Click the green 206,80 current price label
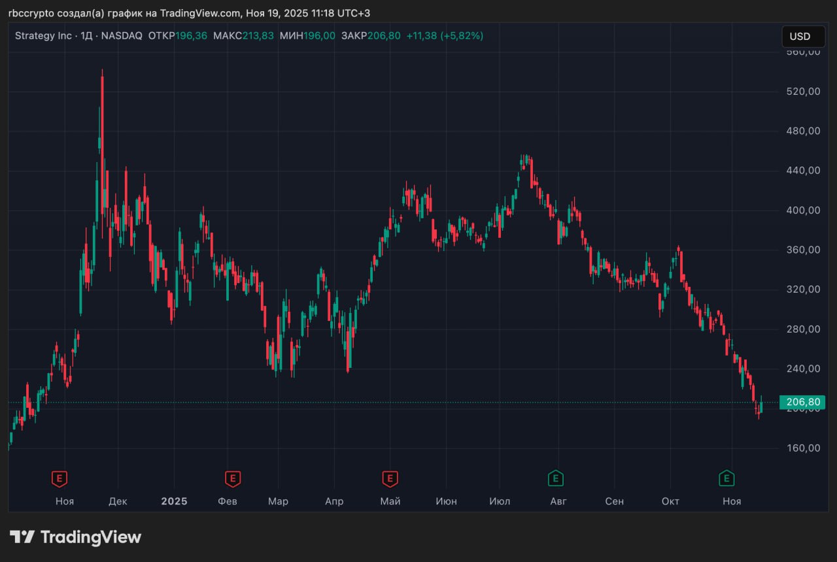Viewport: 837px width, 562px height. pos(802,403)
